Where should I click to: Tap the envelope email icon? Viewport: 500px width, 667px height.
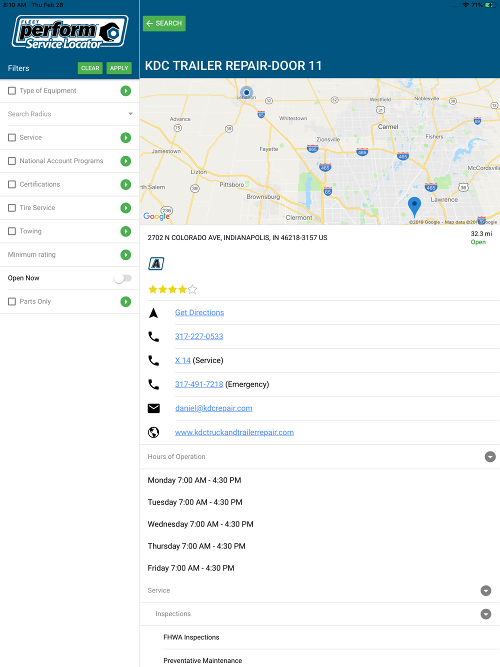153,408
